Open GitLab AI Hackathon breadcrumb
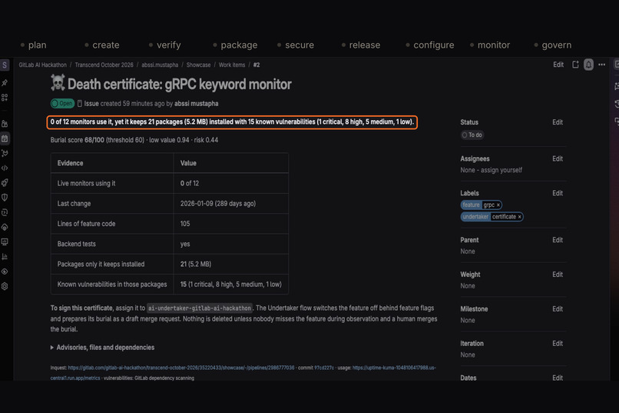The width and height of the screenshot is (619, 413). 43,65
